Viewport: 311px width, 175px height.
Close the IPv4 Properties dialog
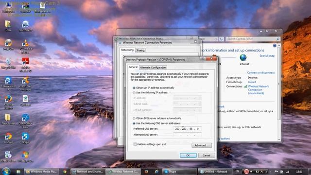point(212,59)
